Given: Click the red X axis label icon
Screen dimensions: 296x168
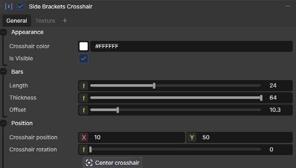Looking at the screenshot, I should click(x=84, y=137).
